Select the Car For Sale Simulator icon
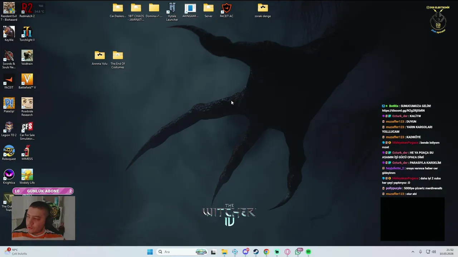458x257 pixels. pyautogui.click(x=27, y=131)
